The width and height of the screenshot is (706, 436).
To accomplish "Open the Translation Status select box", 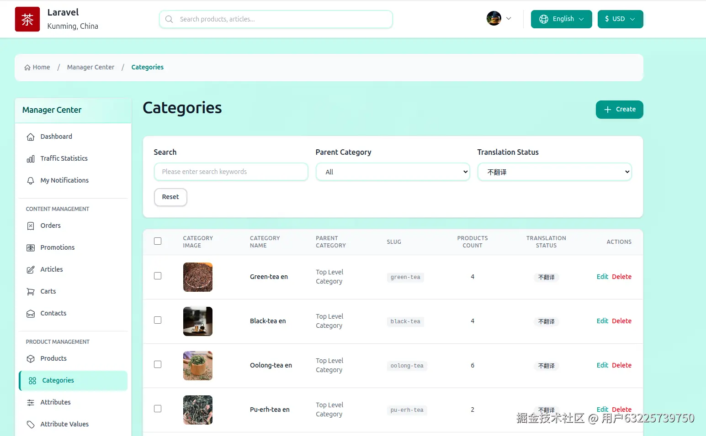I will [555, 172].
